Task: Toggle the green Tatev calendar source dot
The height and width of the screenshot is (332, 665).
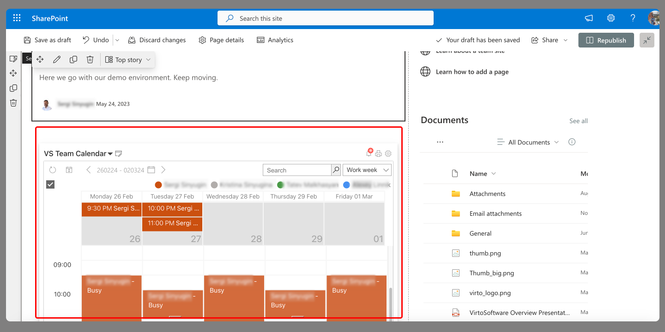Action: [281, 185]
